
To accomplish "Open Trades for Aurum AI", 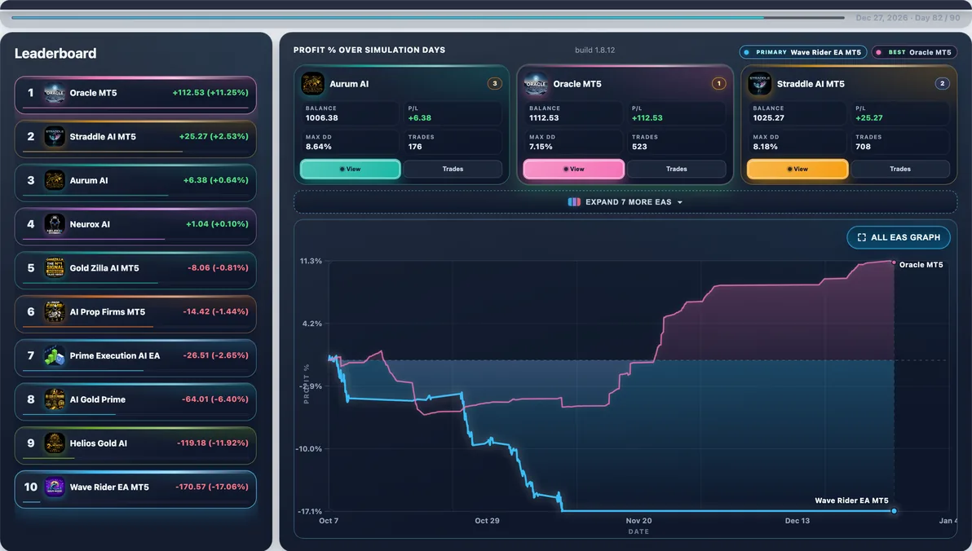I will pos(453,170).
